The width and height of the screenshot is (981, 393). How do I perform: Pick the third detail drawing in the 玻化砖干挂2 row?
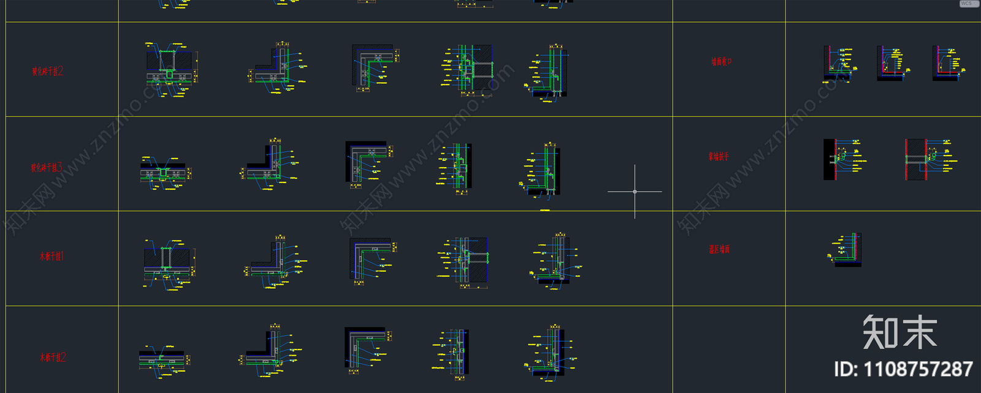375,67
